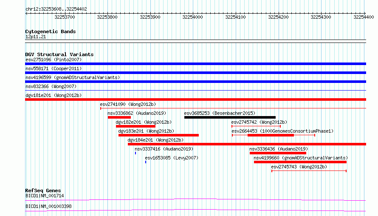Click the esv2745743 (Wong2012b) label
Screen dimensions: 378x216
299,167
